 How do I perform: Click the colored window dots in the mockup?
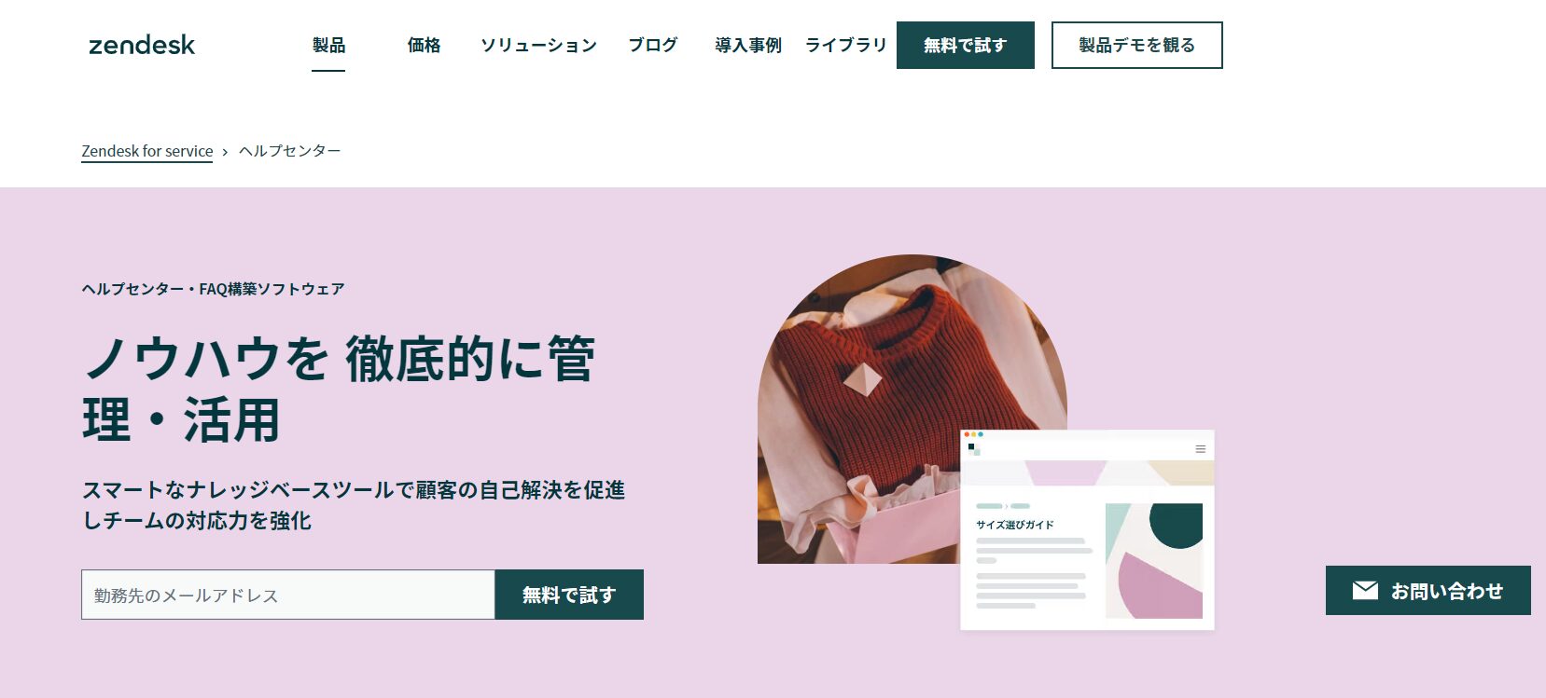[973, 434]
